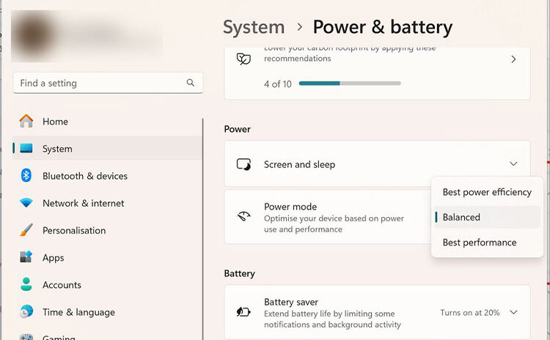Click the '4 of 10' text
This screenshot has width=550, height=340.
click(278, 84)
